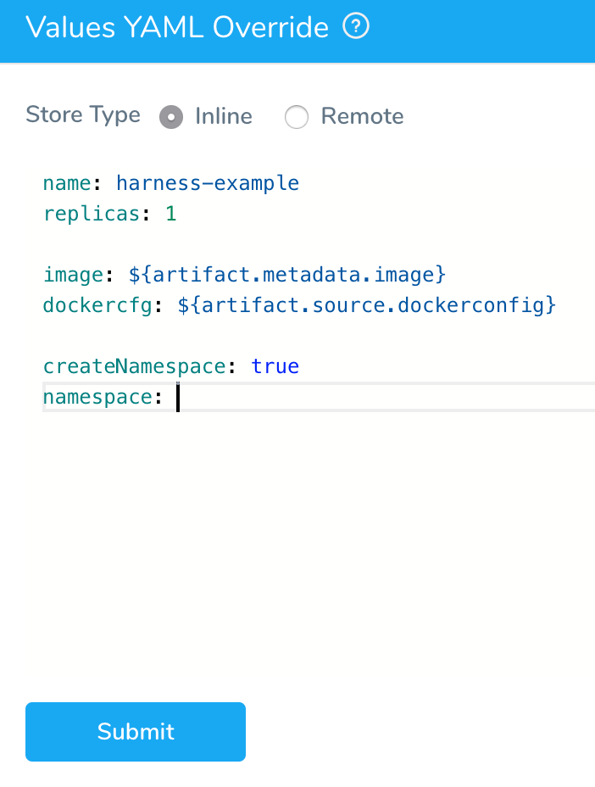Open the help question mark icon
Screen dimensions: 595x787
[x=356, y=26]
